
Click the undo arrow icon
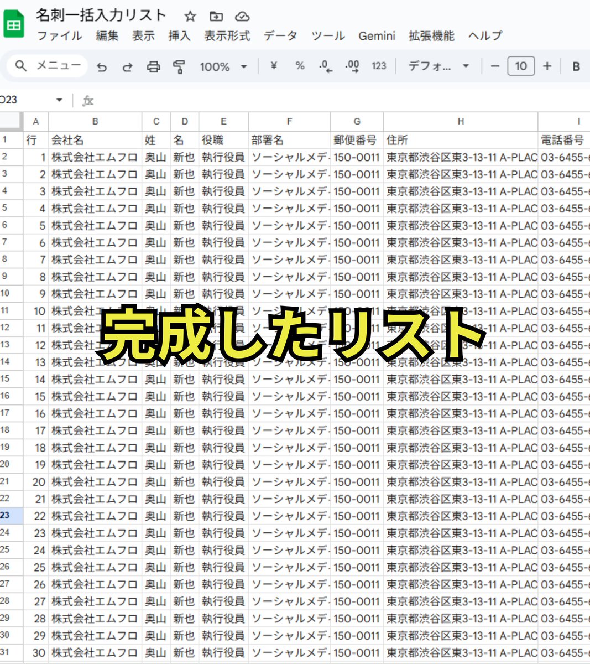102,66
